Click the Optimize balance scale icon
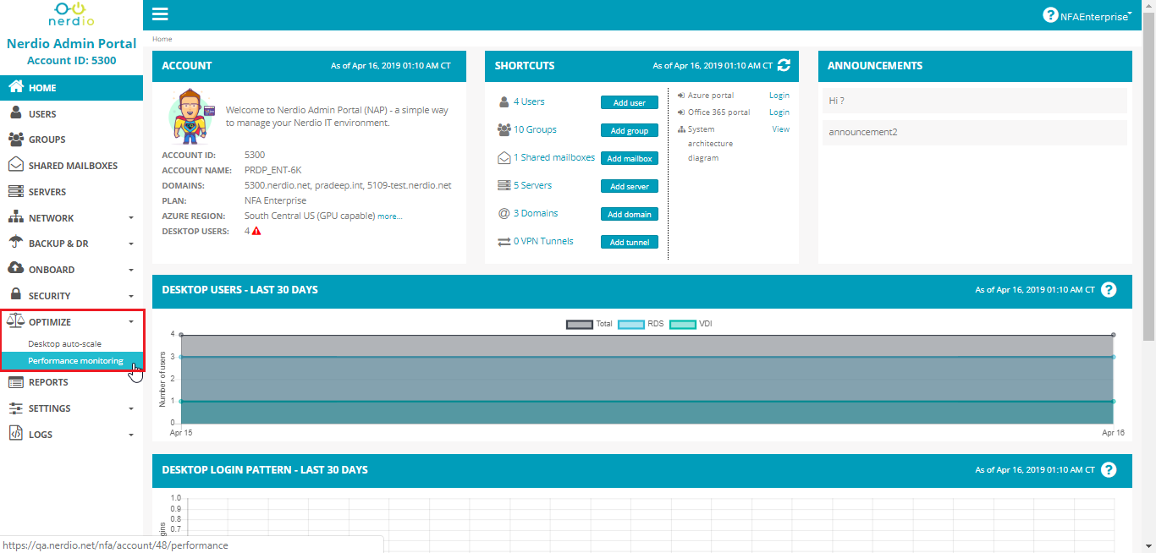This screenshot has height=553, width=1156. (15, 321)
